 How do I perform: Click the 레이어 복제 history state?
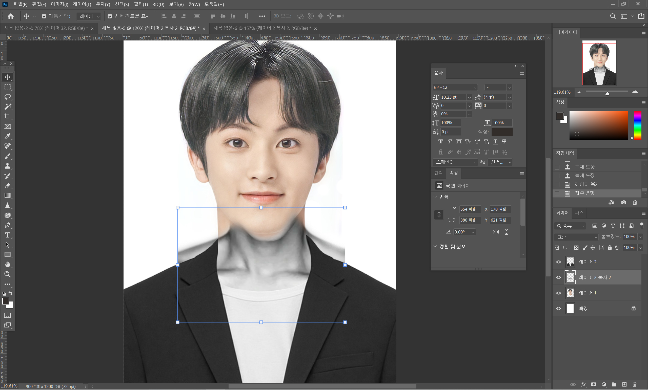[587, 184]
